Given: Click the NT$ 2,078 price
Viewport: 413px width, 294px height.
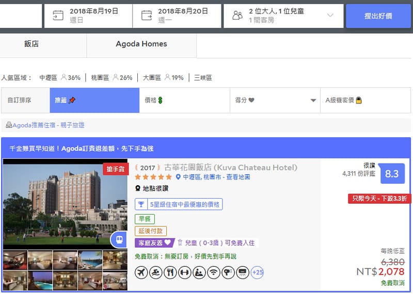Looking at the screenshot, I should [380, 272].
